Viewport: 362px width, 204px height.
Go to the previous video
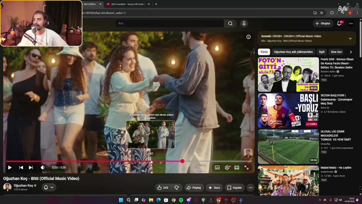pos(21,167)
